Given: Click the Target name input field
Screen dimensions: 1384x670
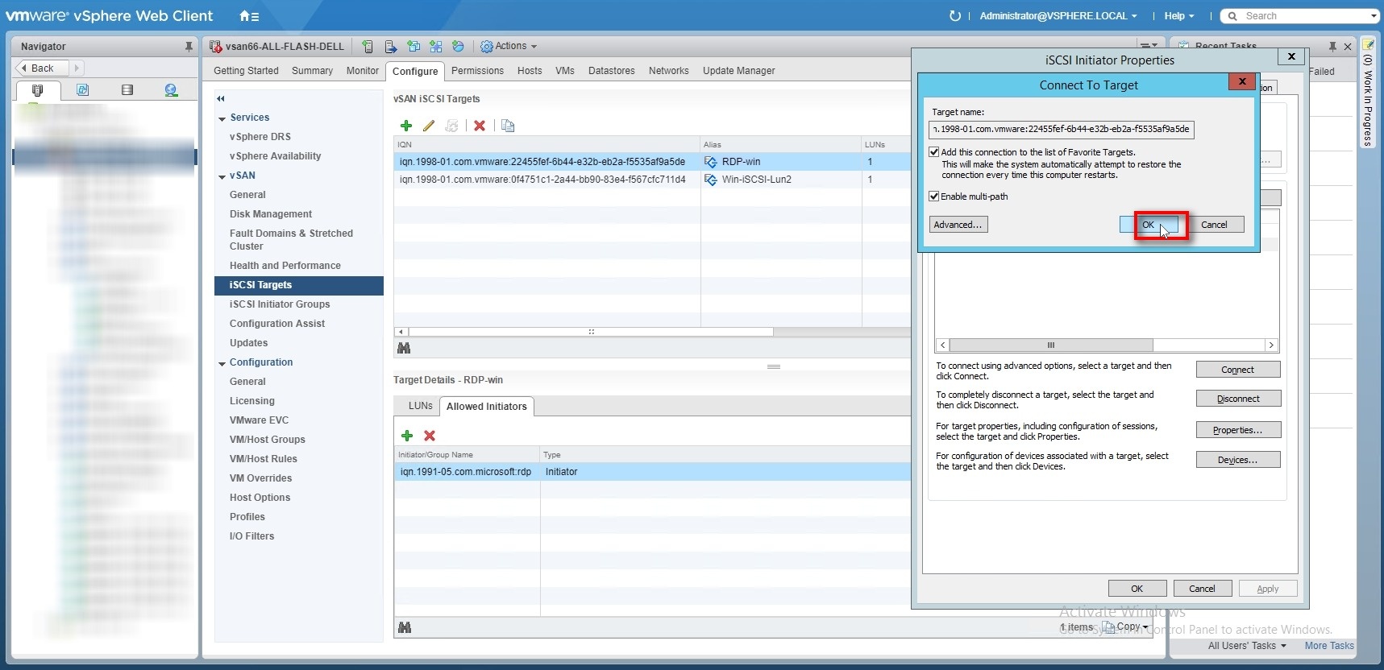Looking at the screenshot, I should (1061, 129).
